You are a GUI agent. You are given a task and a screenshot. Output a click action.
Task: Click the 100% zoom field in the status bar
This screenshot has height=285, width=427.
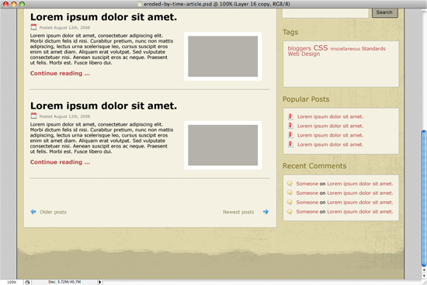pyautogui.click(x=12, y=282)
